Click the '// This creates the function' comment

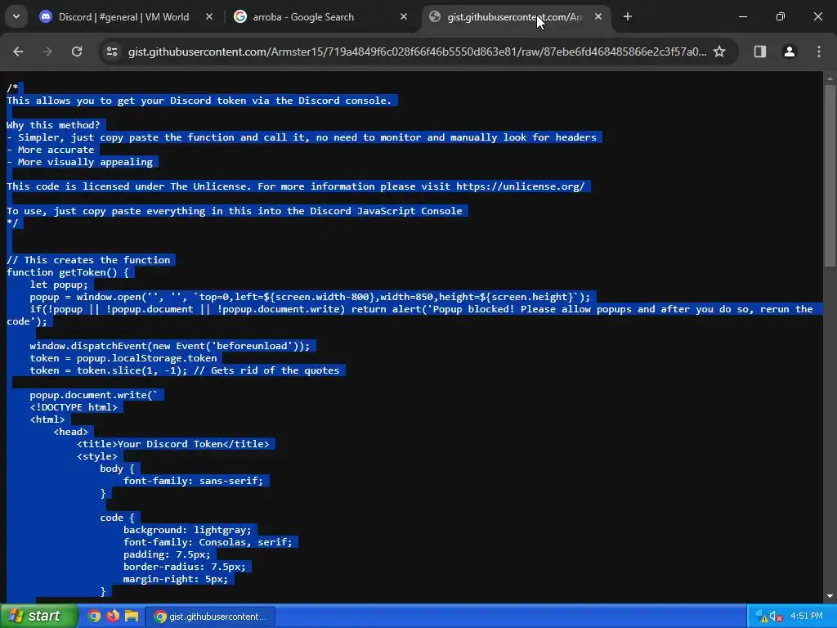(x=88, y=260)
